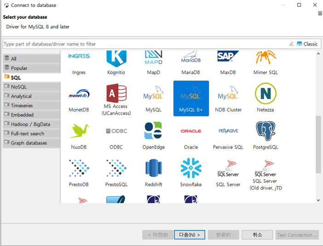The width and height of the screenshot is (323, 246).
Task: Pick the NuoDB bird icon
Action: click(79, 135)
